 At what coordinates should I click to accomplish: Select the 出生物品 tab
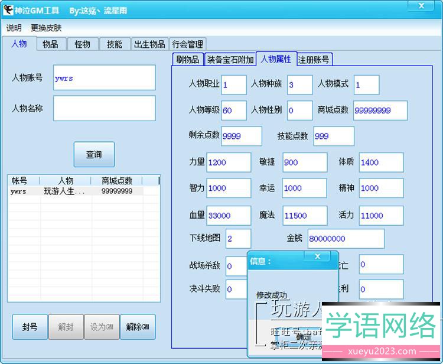pyautogui.click(x=149, y=44)
